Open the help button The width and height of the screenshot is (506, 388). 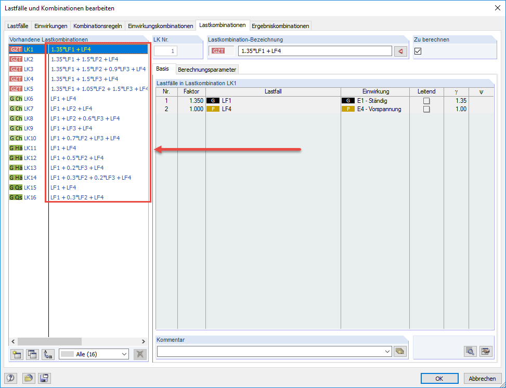pos(10,378)
